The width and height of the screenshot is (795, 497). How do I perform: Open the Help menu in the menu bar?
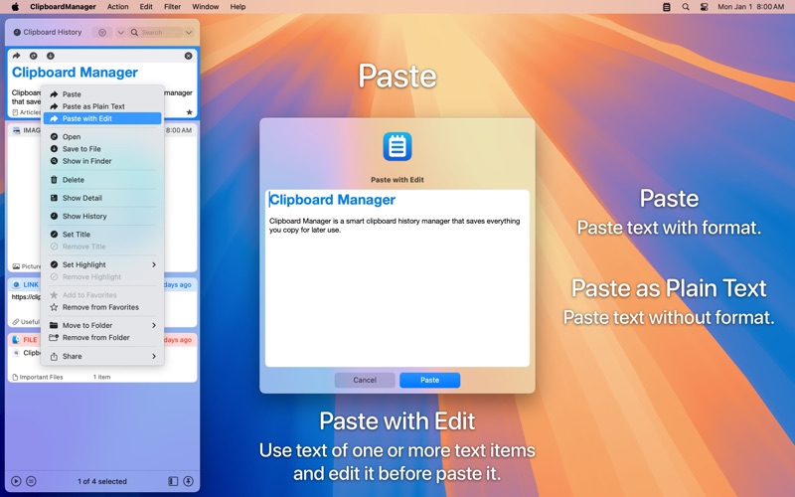coord(238,7)
